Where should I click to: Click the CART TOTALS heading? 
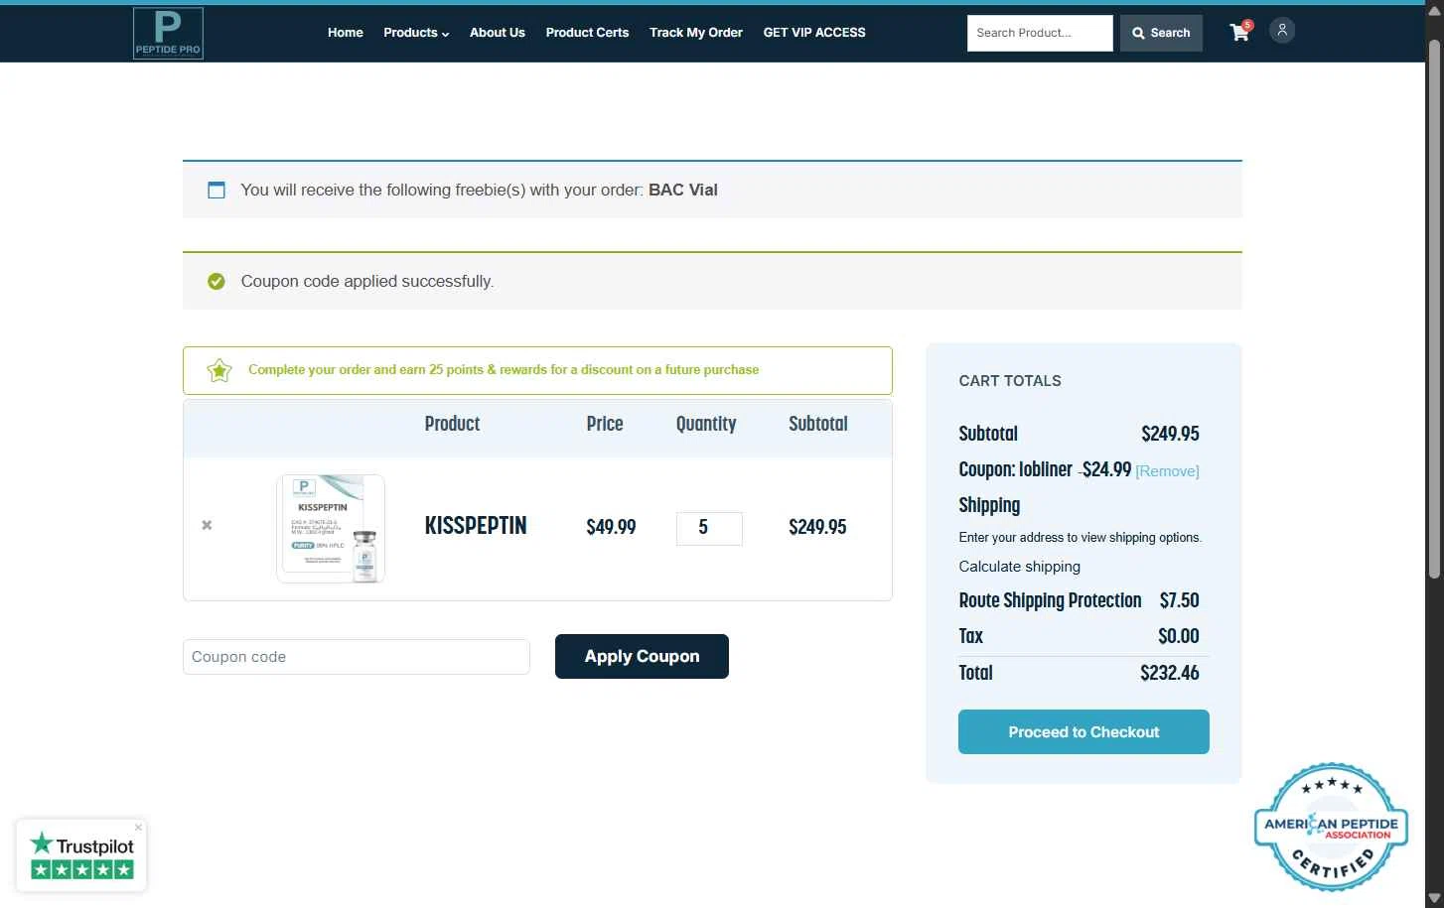pyautogui.click(x=1010, y=381)
